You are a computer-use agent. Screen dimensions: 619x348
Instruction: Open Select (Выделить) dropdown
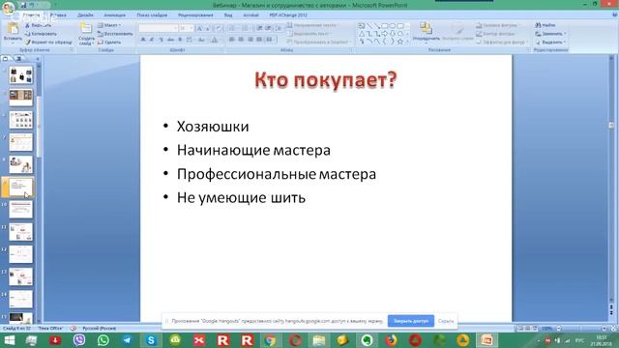pyautogui.click(x=550, y=42)
